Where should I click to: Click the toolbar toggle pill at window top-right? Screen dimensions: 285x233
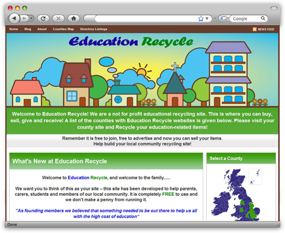tap(274, 8)
